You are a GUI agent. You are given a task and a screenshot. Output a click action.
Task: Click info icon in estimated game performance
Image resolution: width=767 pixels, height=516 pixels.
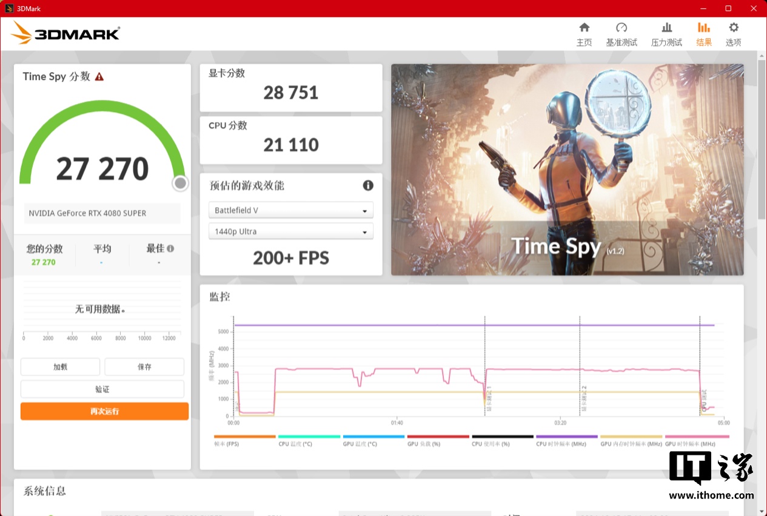(368, 185)
